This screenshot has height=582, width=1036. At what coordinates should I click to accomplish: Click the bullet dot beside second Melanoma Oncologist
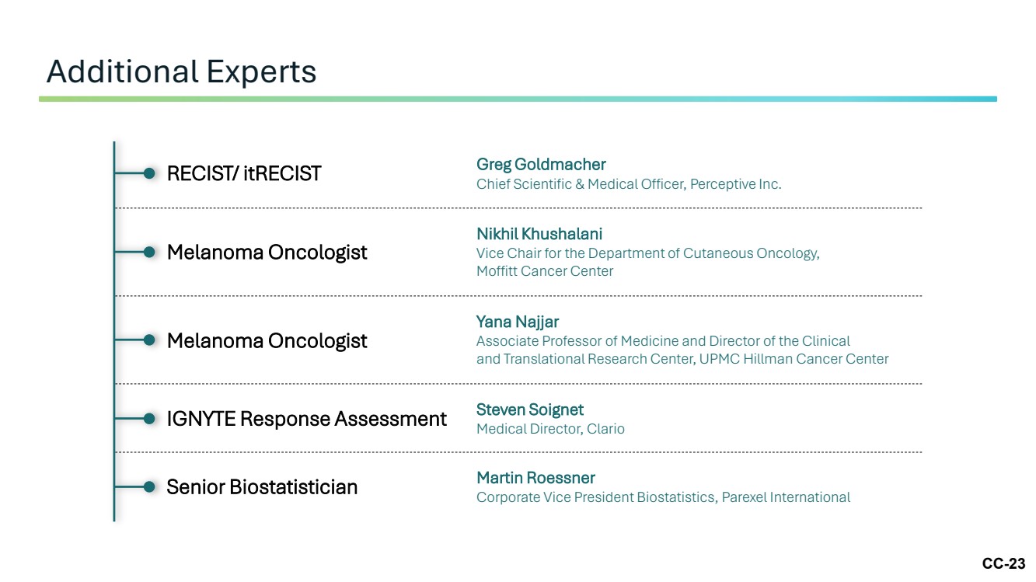[x=149, y=340]
